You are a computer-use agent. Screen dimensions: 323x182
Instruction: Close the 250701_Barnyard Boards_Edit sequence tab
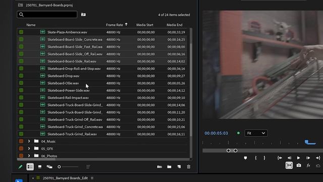pyautogui.click(x=33, y=178)
